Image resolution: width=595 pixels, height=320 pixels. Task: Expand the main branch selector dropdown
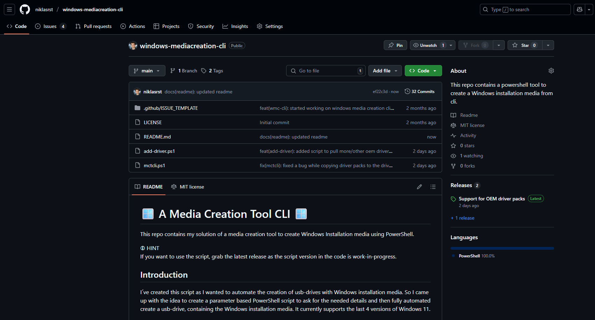click(147, 71)
